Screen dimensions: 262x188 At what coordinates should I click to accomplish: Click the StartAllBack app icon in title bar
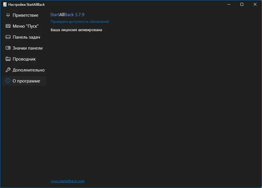(5, 5)
